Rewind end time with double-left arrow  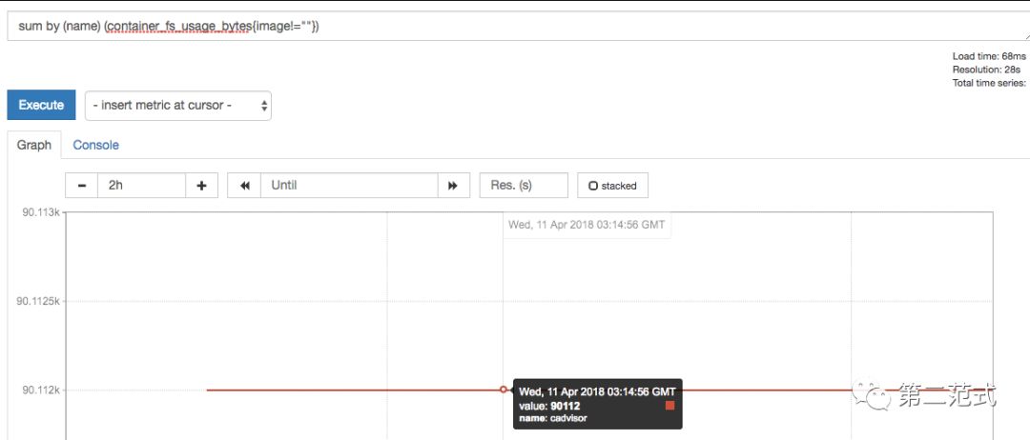tap(244, 186)
